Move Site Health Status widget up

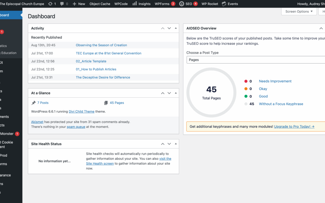(x=163, y=144)
